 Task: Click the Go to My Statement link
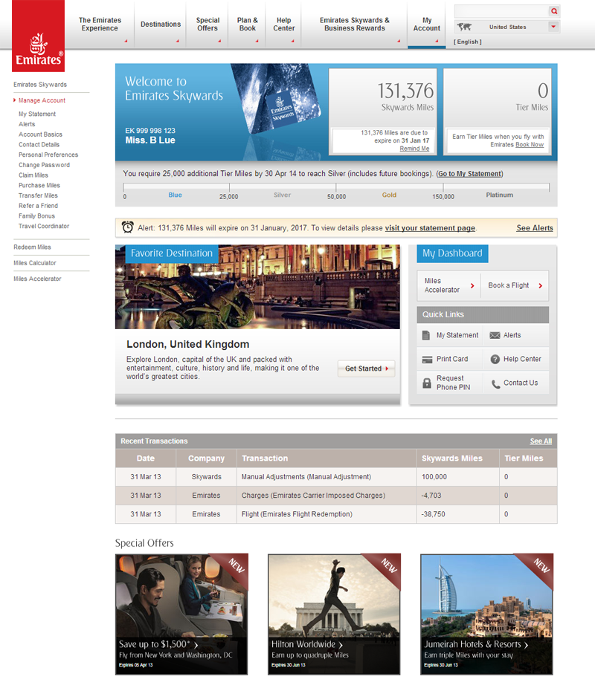pyautogui.click(x=469, y=174)
